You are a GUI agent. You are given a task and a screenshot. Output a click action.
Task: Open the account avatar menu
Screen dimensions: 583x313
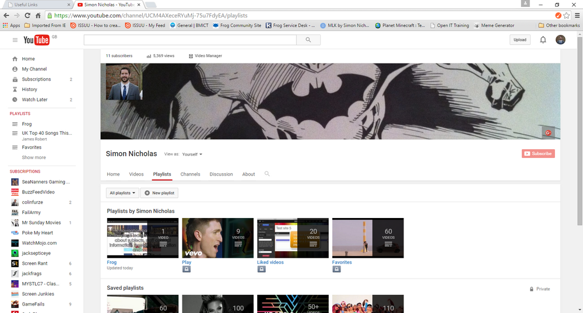tap(560, 40)
